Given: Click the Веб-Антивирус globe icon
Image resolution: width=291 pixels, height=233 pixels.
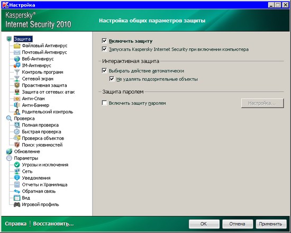Looking at the screenshot, I should click(x=17, y=59).
